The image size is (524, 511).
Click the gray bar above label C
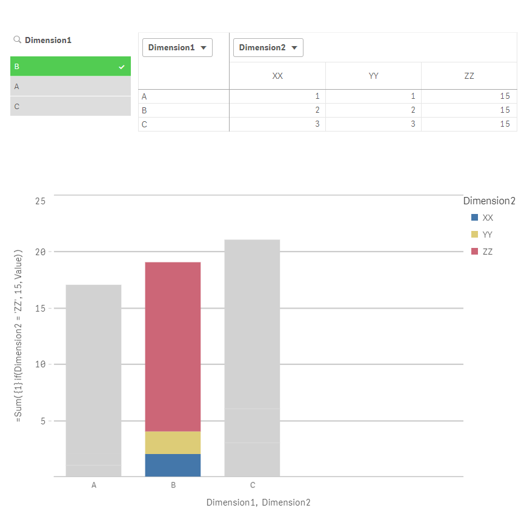pyautogui.click(x=252, y=358)
